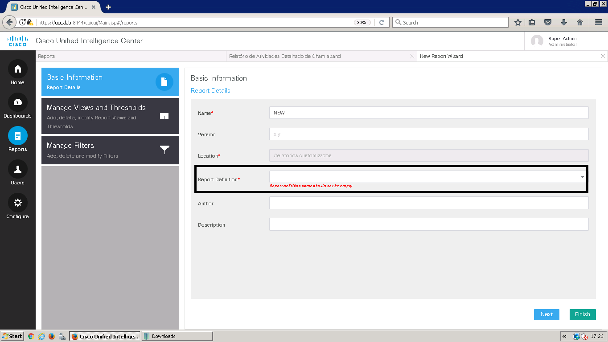608x342 pixels.
Task: Click 'Report definition name should not be empty' message
Action: click(x=311, y=186)
